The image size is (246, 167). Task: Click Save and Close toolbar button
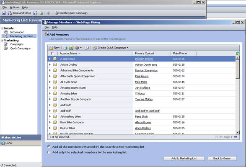point(19,13)
